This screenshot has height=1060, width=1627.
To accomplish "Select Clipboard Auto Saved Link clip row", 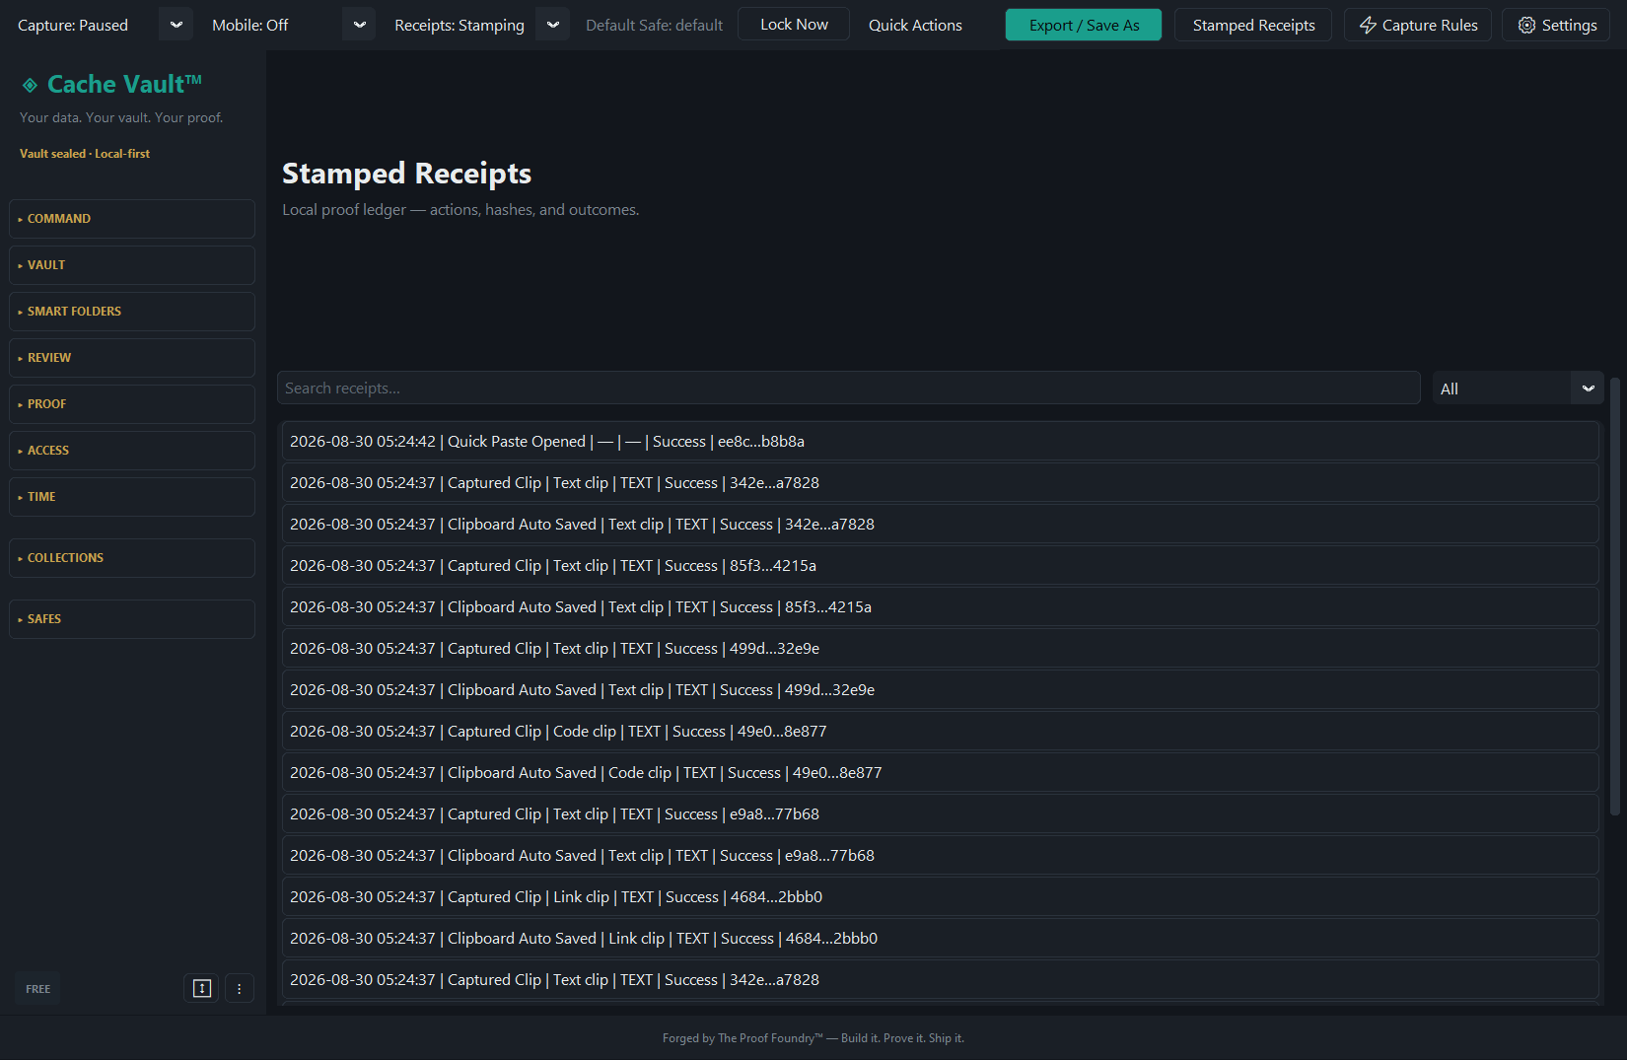I will (x=940, y=939).
